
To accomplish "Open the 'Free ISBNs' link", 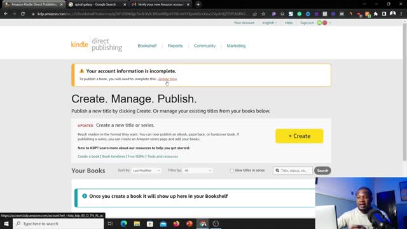I will [136, 156].
